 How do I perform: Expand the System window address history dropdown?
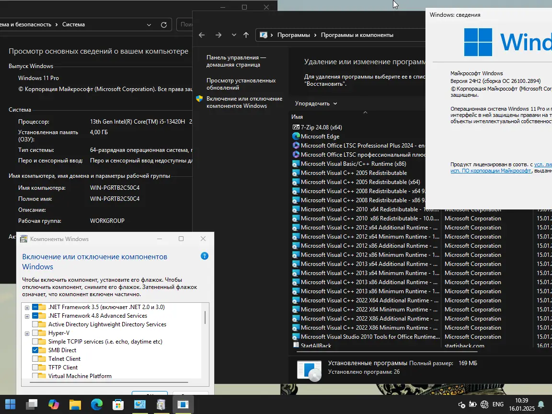click(149, 24)
